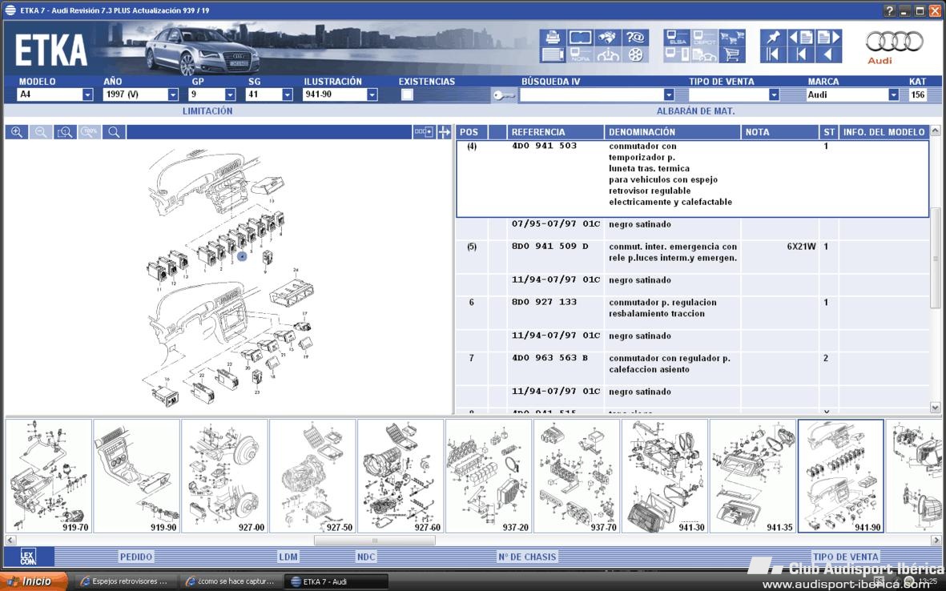
Task: Open the single shopping cart icon
Action: click(x=732, y=55)
